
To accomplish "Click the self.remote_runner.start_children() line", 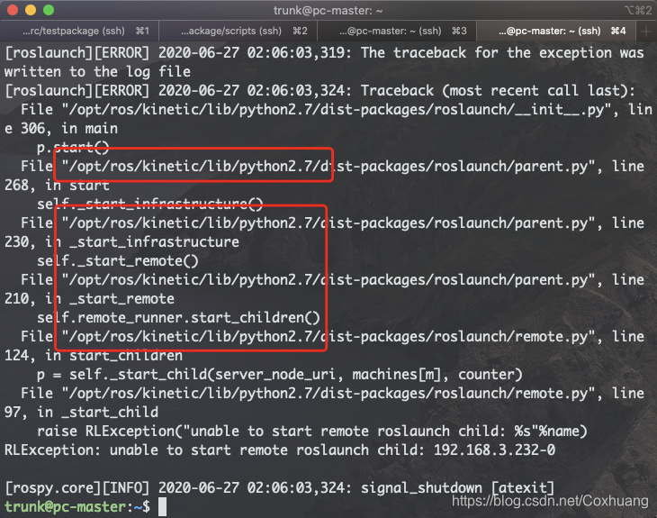I will coord(178,317).
